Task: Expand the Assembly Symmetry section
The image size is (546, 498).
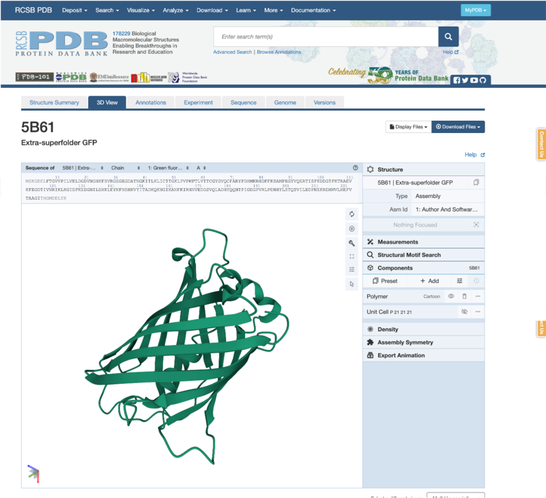Action: (x=405, y=342)
